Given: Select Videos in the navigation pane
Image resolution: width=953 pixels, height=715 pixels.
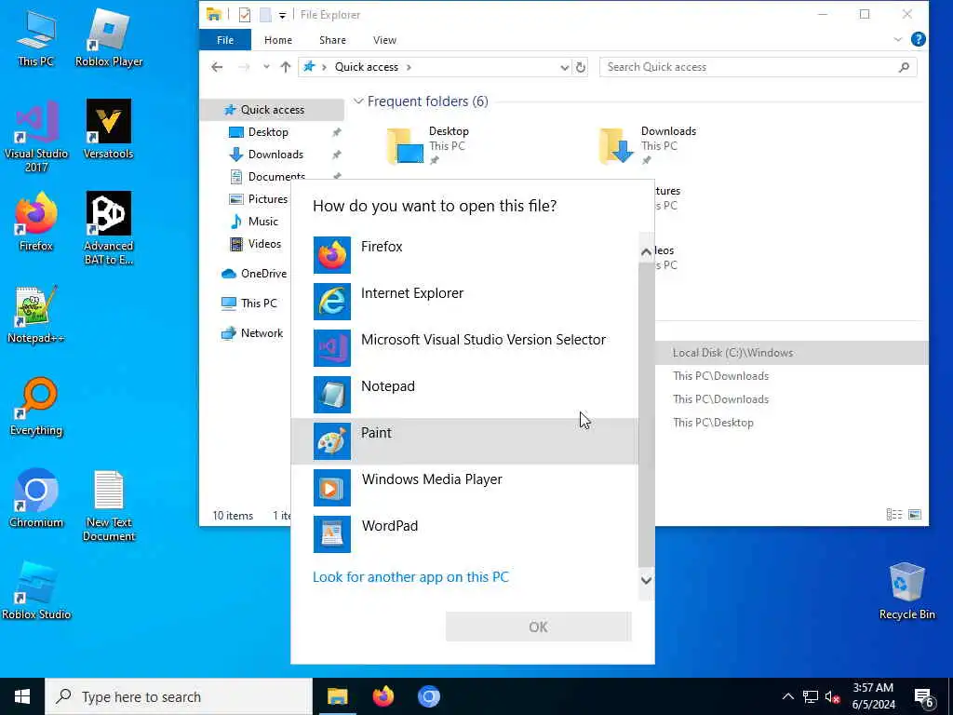Looking at the screenshot, I should (264, 244).
